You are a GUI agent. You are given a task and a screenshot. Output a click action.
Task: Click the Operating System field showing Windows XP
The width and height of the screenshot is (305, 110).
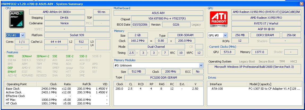click(x=254, y=69)
